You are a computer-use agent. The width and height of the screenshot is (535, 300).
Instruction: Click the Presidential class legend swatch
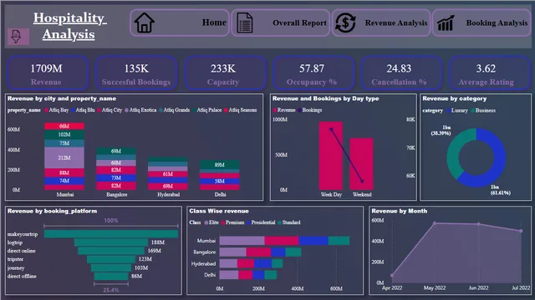click(x=249, y=222)
